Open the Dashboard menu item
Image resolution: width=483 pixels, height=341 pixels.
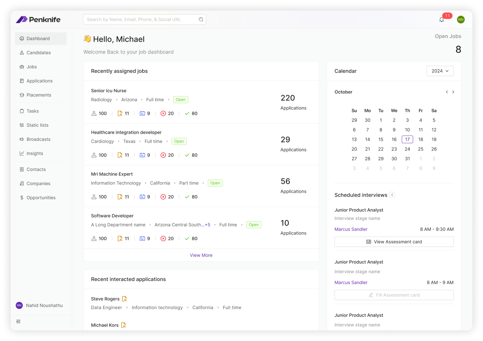point(41,38)
